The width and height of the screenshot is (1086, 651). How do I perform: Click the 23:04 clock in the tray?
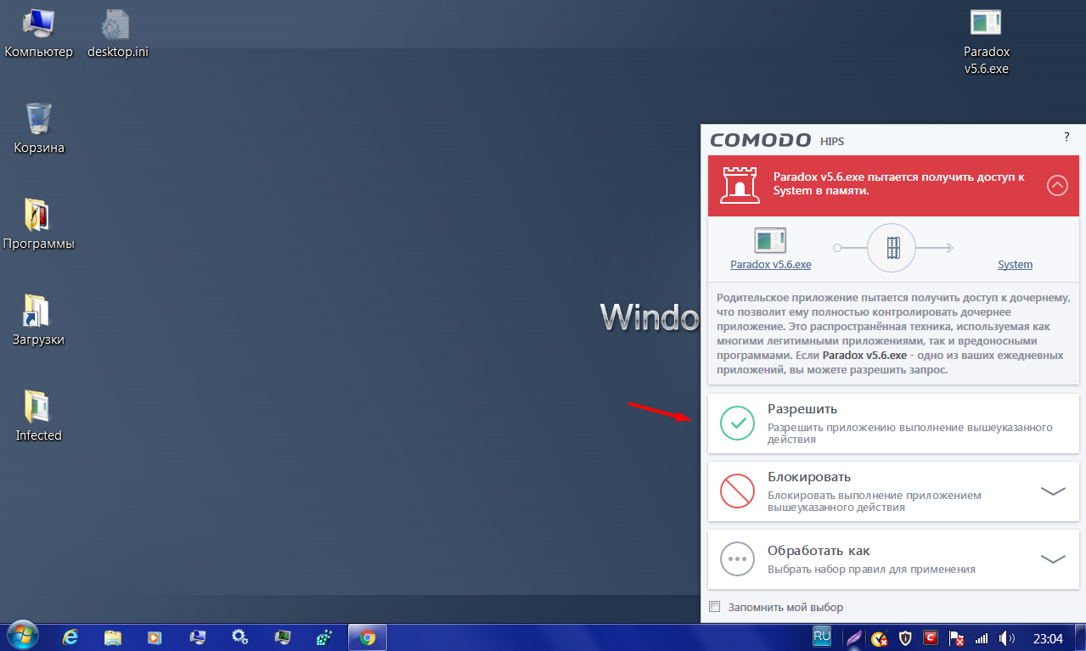coord(1049,638)
